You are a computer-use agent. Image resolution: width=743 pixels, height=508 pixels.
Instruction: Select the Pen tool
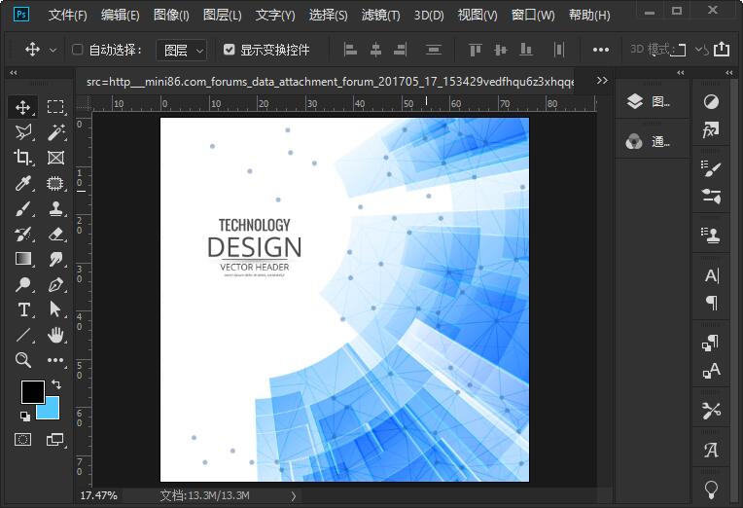55,284
